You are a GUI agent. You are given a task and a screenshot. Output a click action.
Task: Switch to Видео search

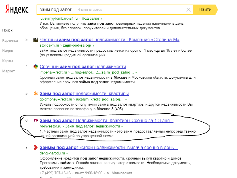click(8, 51)
